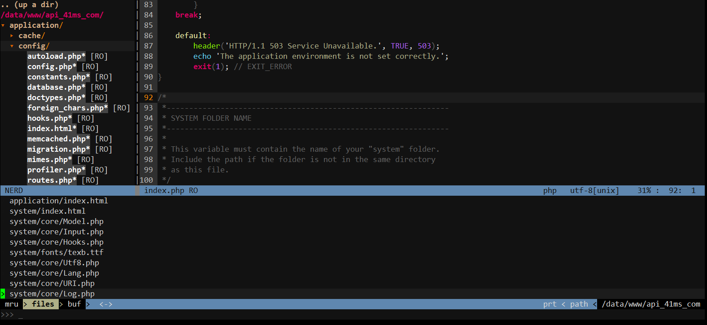Click the TRUE constant on line 87

click(x=400, y=46)
